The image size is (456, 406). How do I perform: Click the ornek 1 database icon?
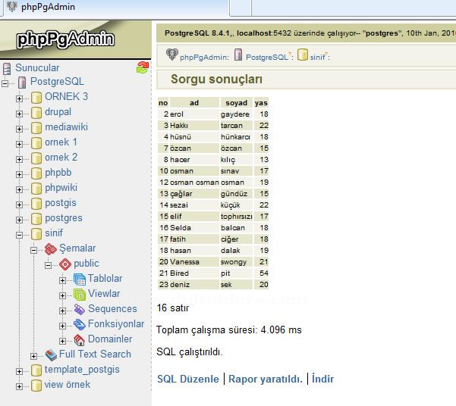coord(36,143)
